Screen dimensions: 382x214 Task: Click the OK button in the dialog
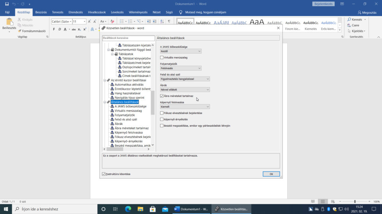coord(271,174)
